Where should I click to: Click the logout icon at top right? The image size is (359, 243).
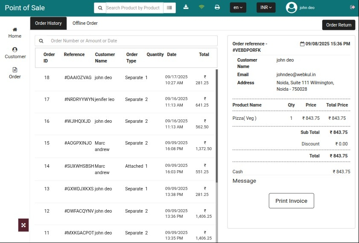click(x=352, y=7)
